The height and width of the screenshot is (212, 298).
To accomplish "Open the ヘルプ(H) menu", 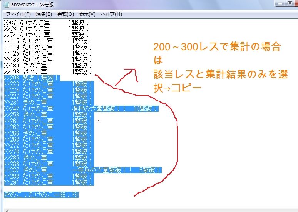I will coord(111,14).
